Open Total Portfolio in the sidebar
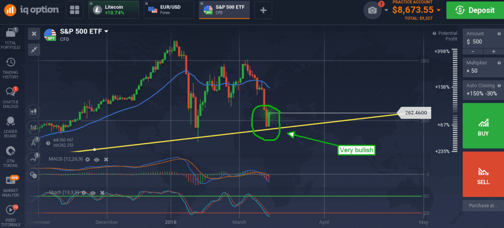 click(x=12, y=39)
